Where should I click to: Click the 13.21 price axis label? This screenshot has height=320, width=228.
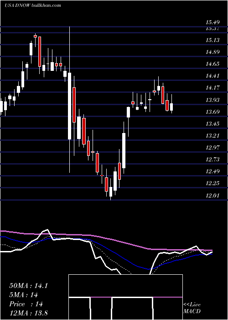(213, 136)
